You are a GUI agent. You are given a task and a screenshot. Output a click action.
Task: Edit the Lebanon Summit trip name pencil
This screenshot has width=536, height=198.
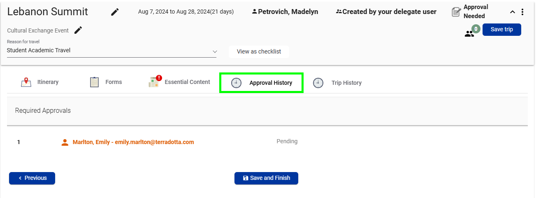click(115, 12)
